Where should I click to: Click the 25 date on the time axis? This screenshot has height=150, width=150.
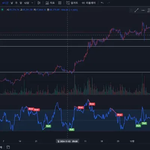(118, 141)
